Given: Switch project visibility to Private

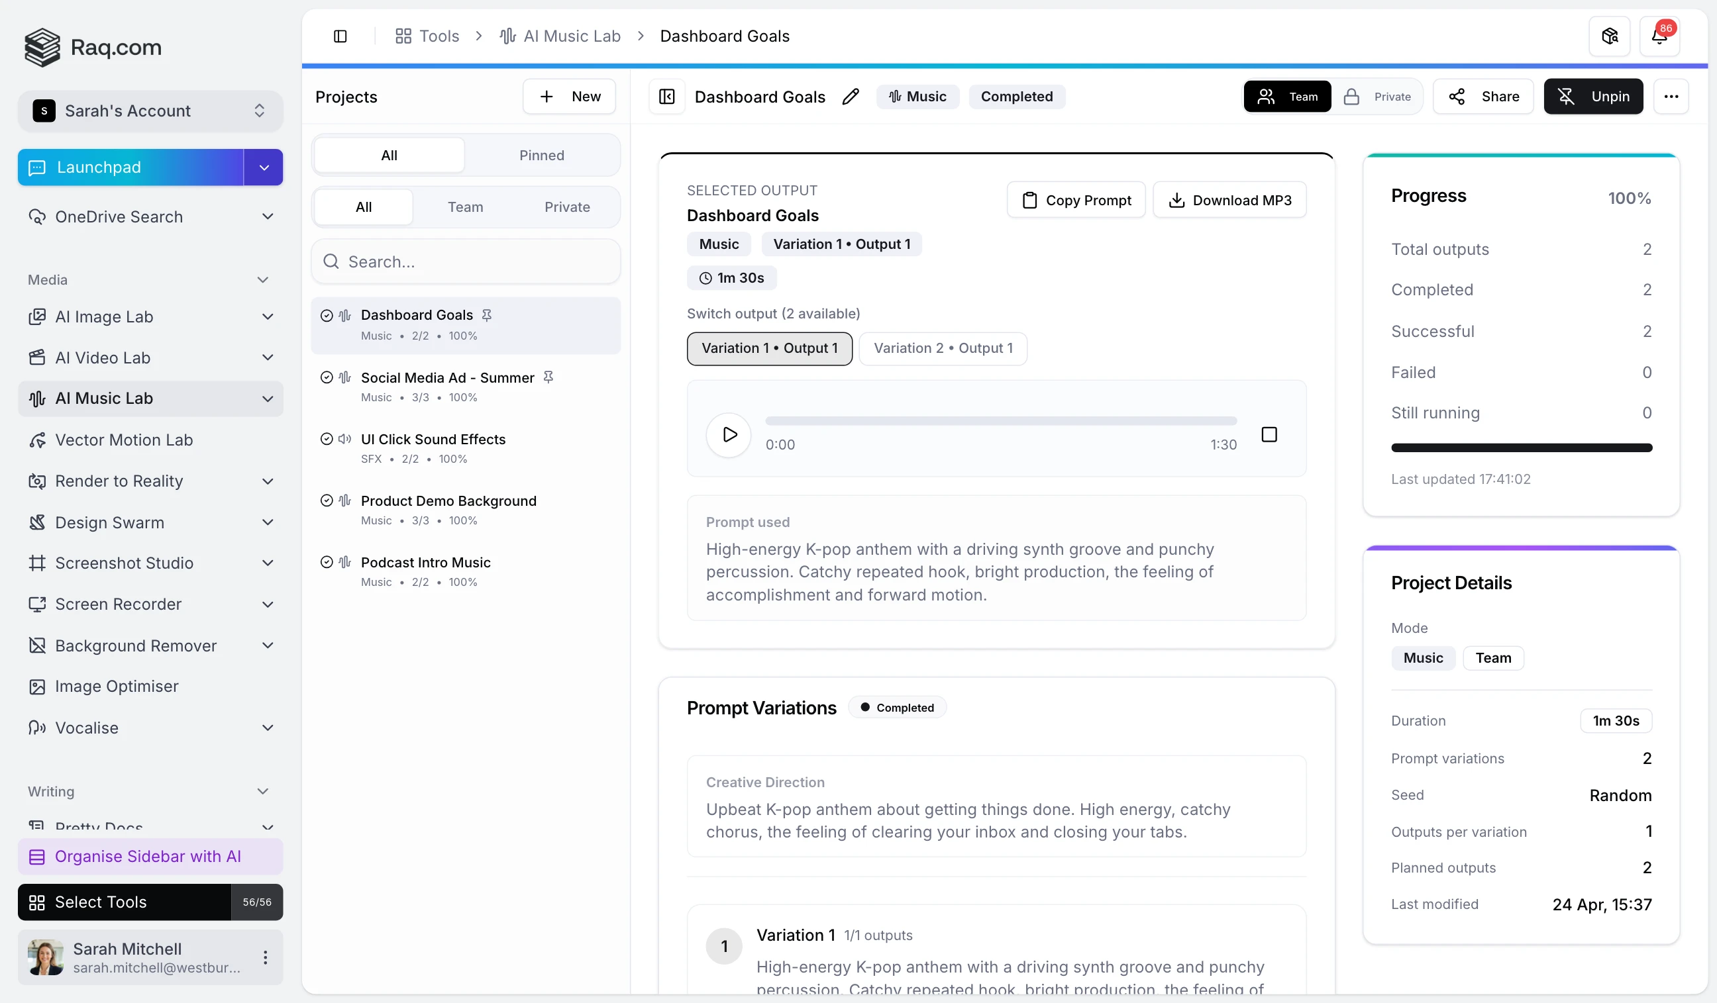Looking at the screenshot, I should coord(1378,97).
